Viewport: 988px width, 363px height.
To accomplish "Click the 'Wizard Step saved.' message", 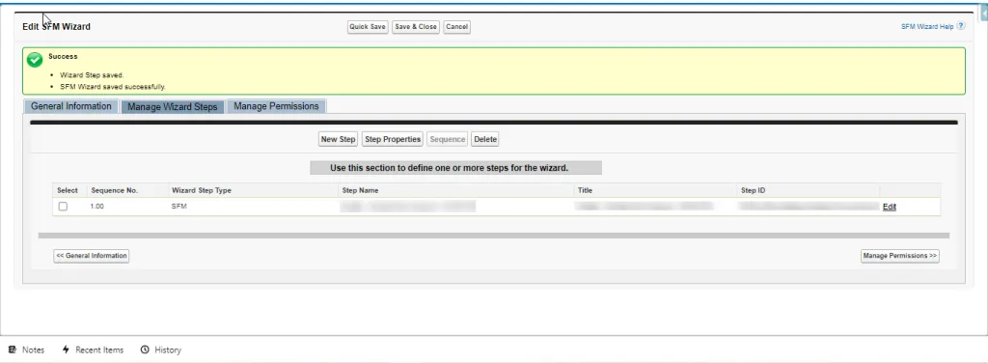I will [92, 75].
